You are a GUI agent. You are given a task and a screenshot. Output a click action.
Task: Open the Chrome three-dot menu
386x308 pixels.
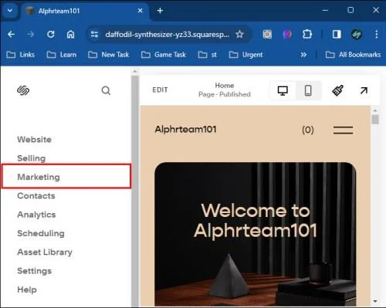coord(377,34)
